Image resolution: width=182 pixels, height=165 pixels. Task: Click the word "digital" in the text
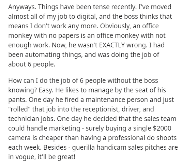87,16
